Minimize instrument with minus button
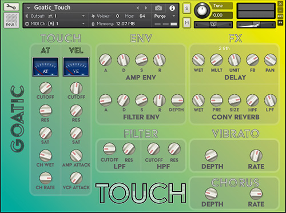This screenshot has width=286, height=213. (280, 10)
